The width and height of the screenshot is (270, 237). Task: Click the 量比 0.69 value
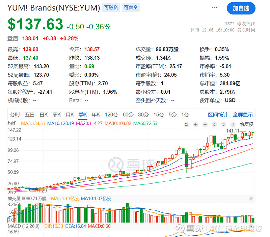pyautogui.click(x=89, y=66)
